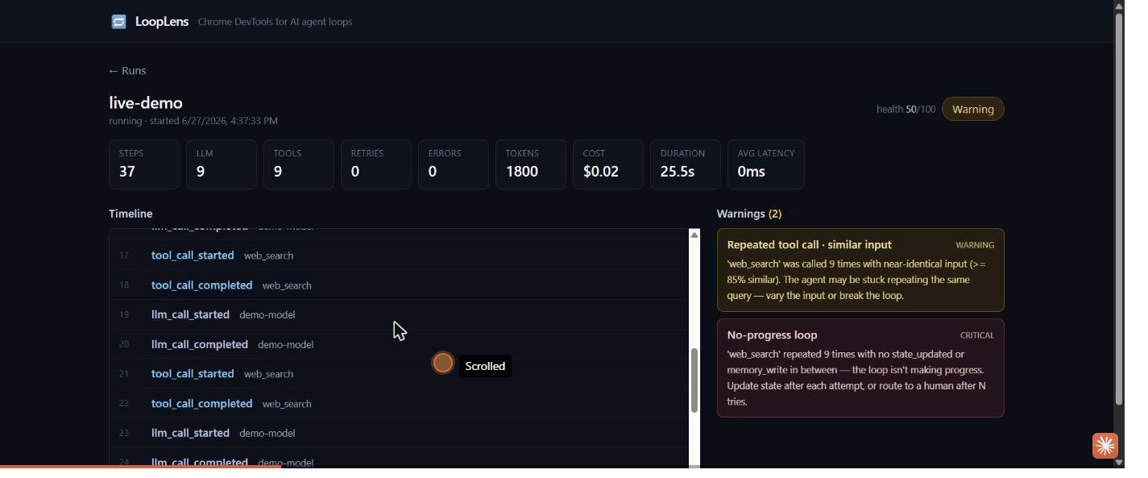Viewport: 1148px width, 478px height.
Task: Click the orange starburst icon in corner
Action: tap(1105, 445)
